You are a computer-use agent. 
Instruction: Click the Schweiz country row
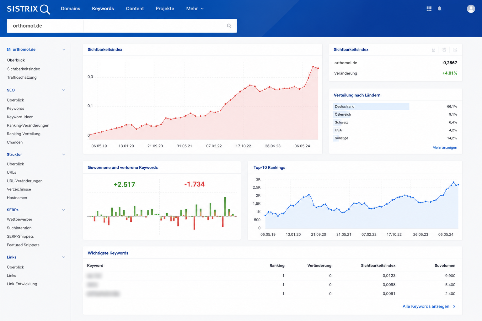395,122
